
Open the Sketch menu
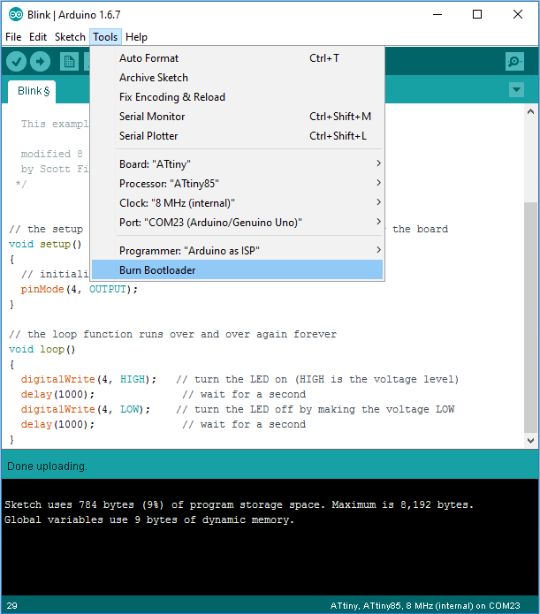point(70,37)
